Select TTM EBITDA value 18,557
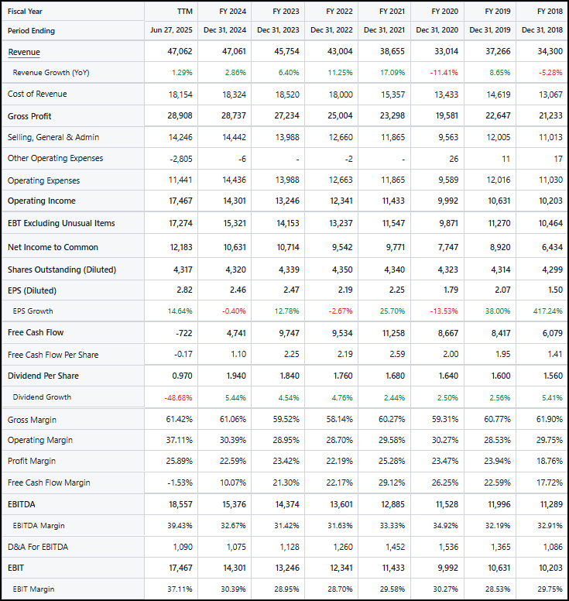Viewport: 569px width, 601px height. (181, 504)
